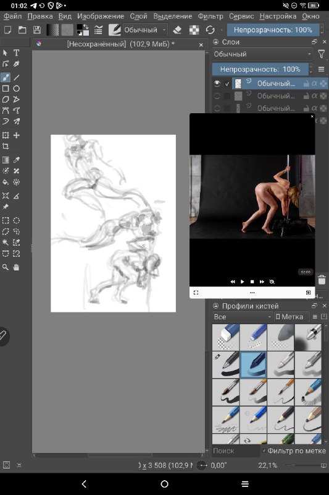Pick the eraser brush preset thumbnail
This screenshot has width=329, height=495.
pyautogui.click(x=226, y=337)
